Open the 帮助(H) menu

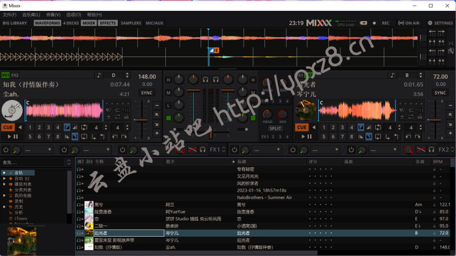click(94, 15)
